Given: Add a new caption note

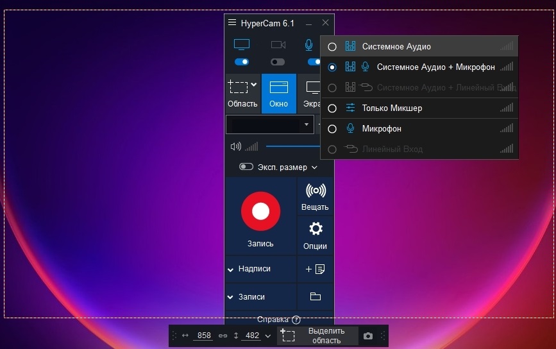Looking at the screenshot, I should 316,269.
